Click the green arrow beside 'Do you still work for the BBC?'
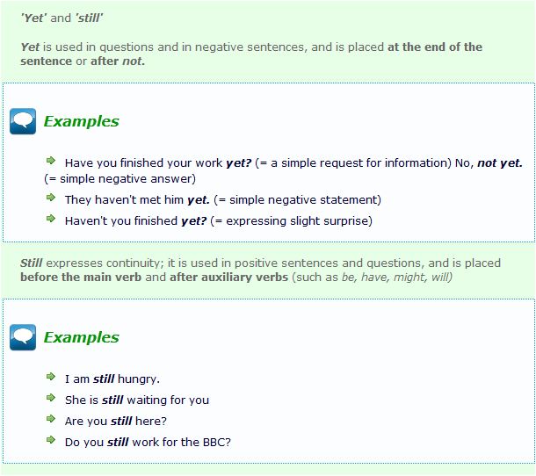Viewport: 536px width, 476px height. point(52,441)
